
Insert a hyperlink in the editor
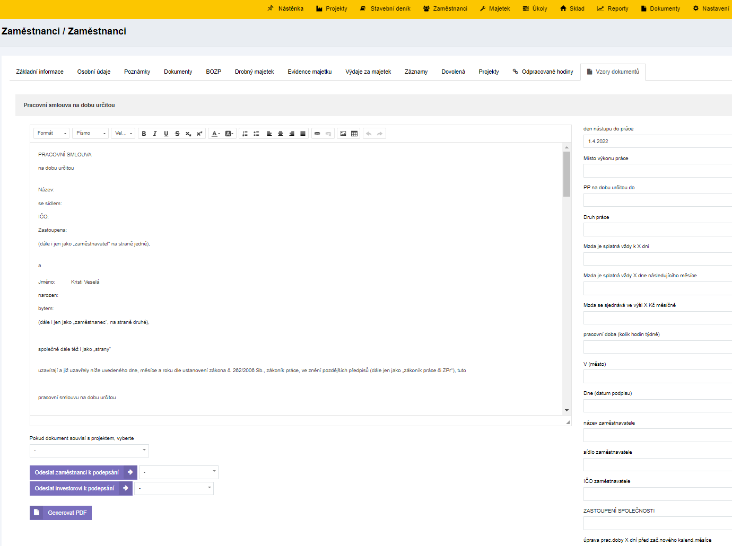pyautogui.click(x=317, y=134)
